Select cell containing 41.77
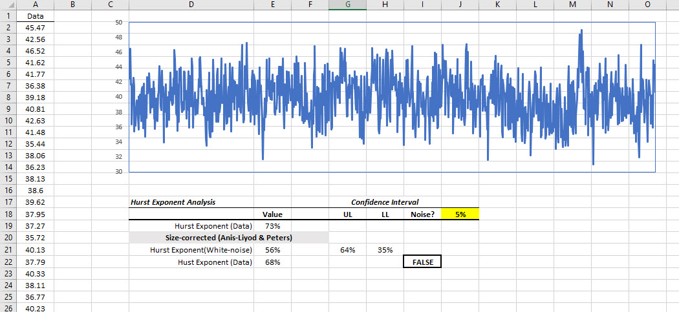 tap(35, 74)
